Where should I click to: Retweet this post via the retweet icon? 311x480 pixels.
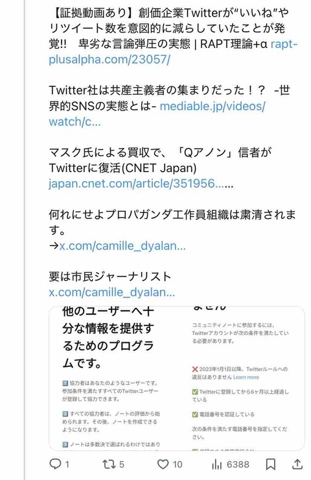[108, 464]
